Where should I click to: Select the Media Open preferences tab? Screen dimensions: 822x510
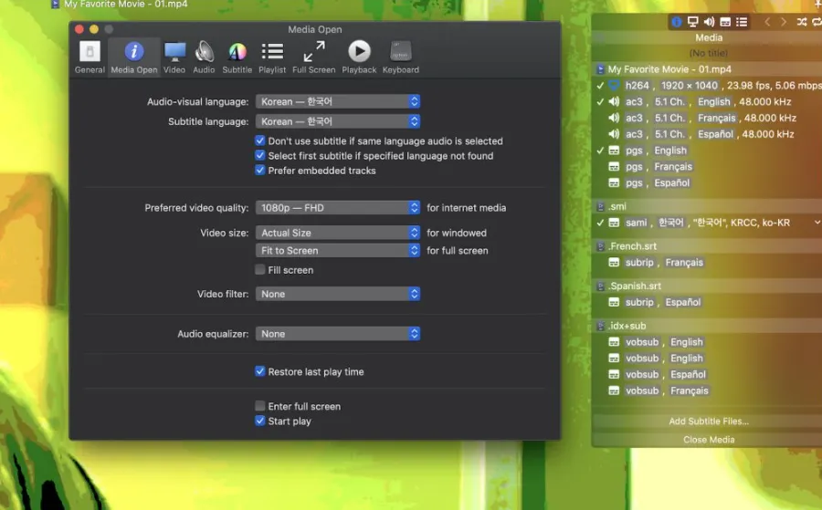[x=133, y=57]
